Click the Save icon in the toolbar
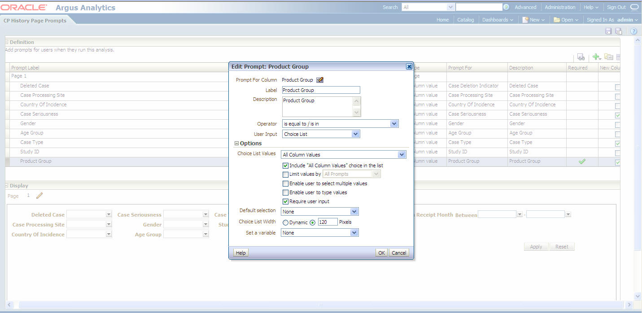 [x=608, y=31]
